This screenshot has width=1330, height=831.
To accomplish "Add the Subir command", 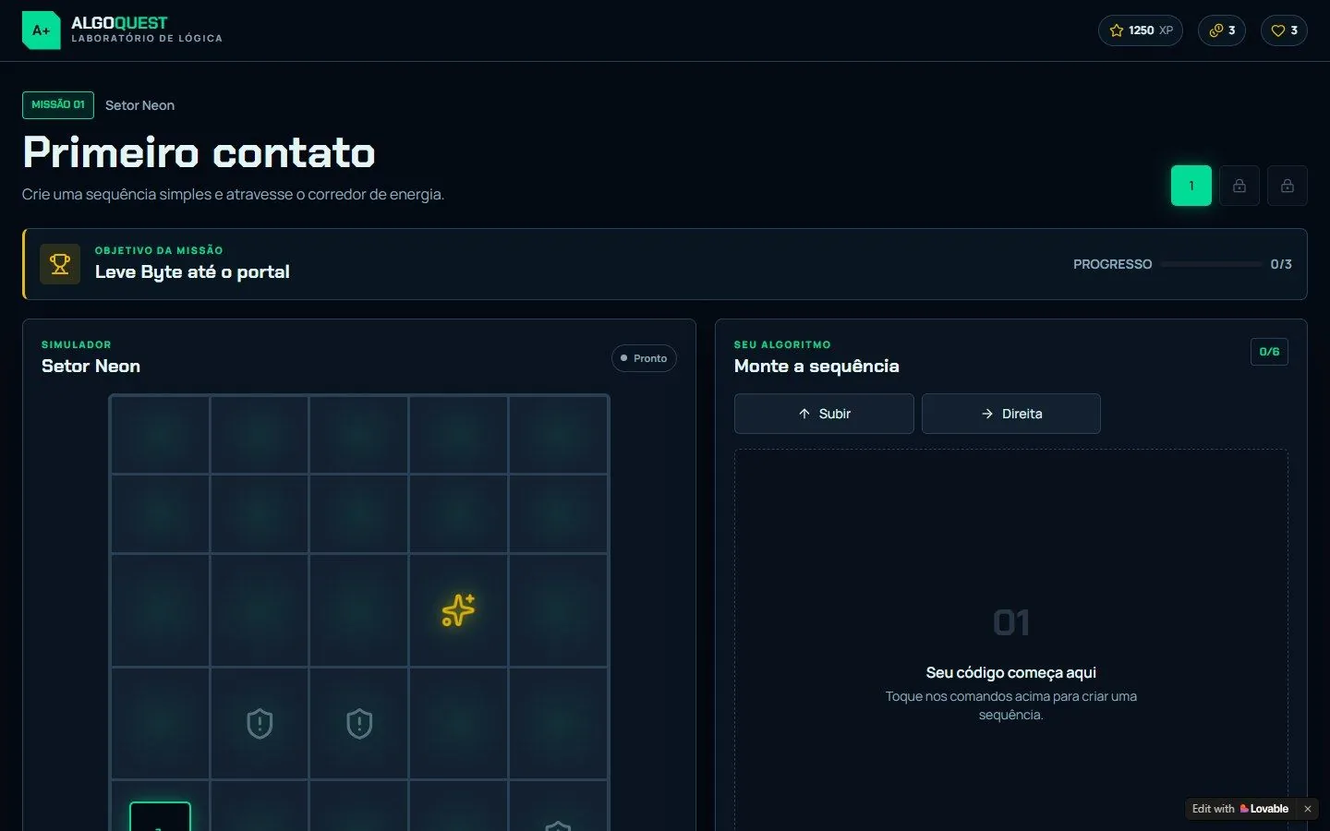I will 824,414.
